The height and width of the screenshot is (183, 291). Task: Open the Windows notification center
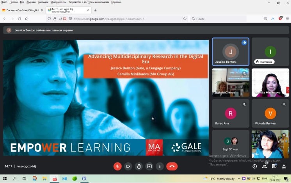286,179
